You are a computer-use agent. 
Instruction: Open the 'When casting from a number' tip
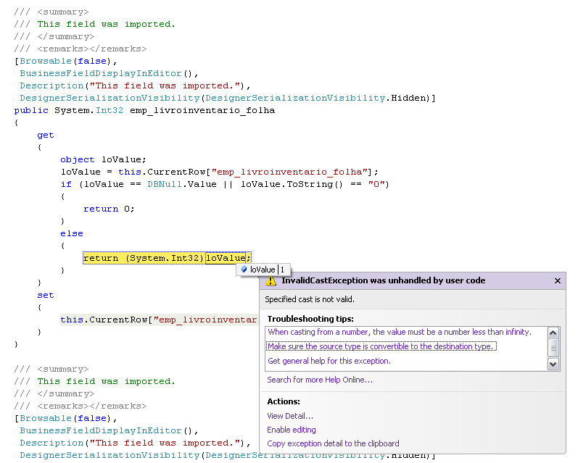click(x=399, y=332)
